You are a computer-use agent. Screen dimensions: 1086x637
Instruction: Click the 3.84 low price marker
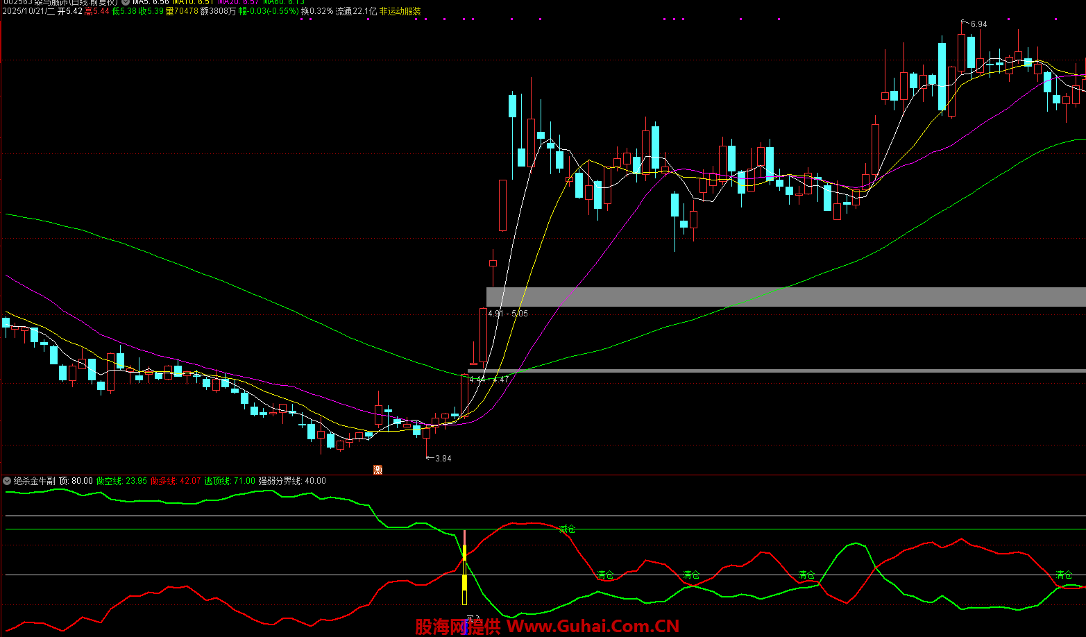(443, 459)
